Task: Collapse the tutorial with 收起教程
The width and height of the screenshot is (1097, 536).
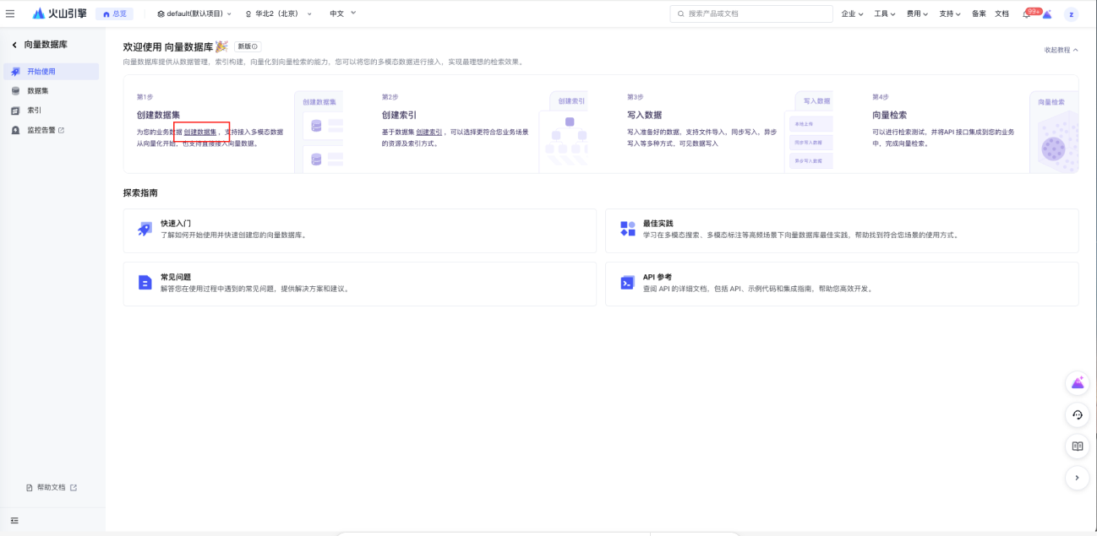Action: (1061, 50)
